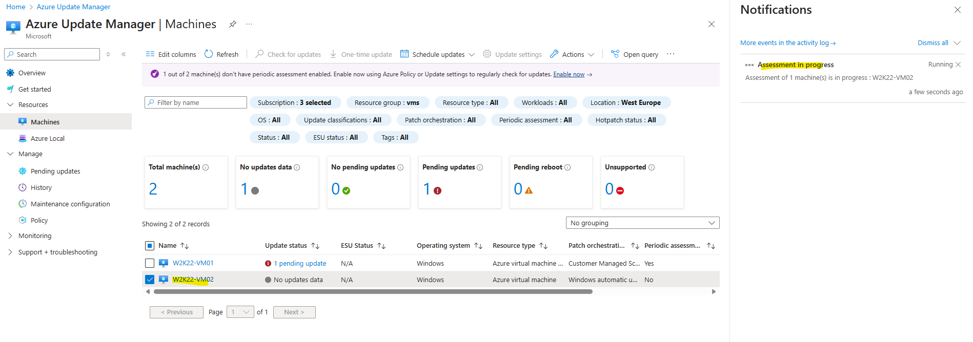The image size is (973, 342).
Task: Close the Azure Update Manager Machines blade
Action: coord(711,24)
